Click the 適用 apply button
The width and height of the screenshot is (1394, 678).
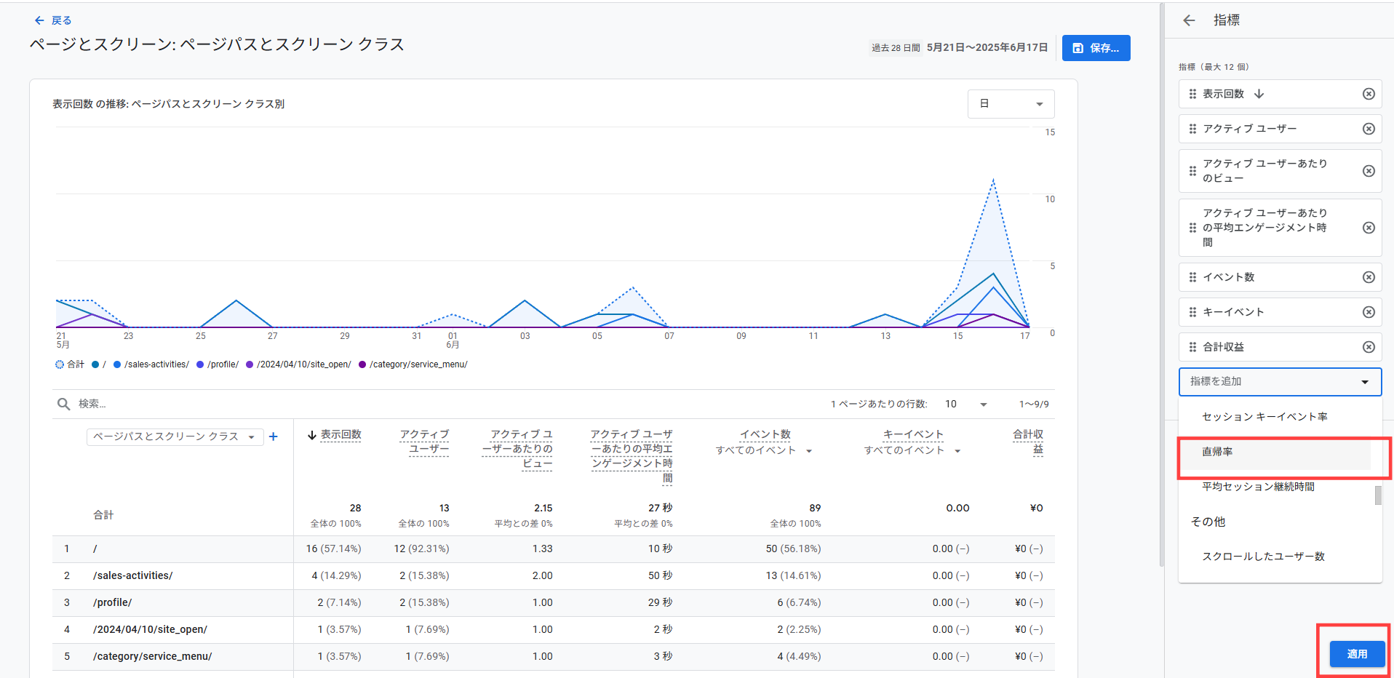[1357, 654]
